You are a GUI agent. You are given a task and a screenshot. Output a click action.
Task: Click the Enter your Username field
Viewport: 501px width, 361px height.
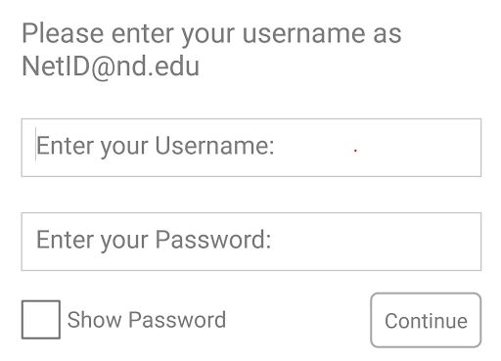click(251, 148)
